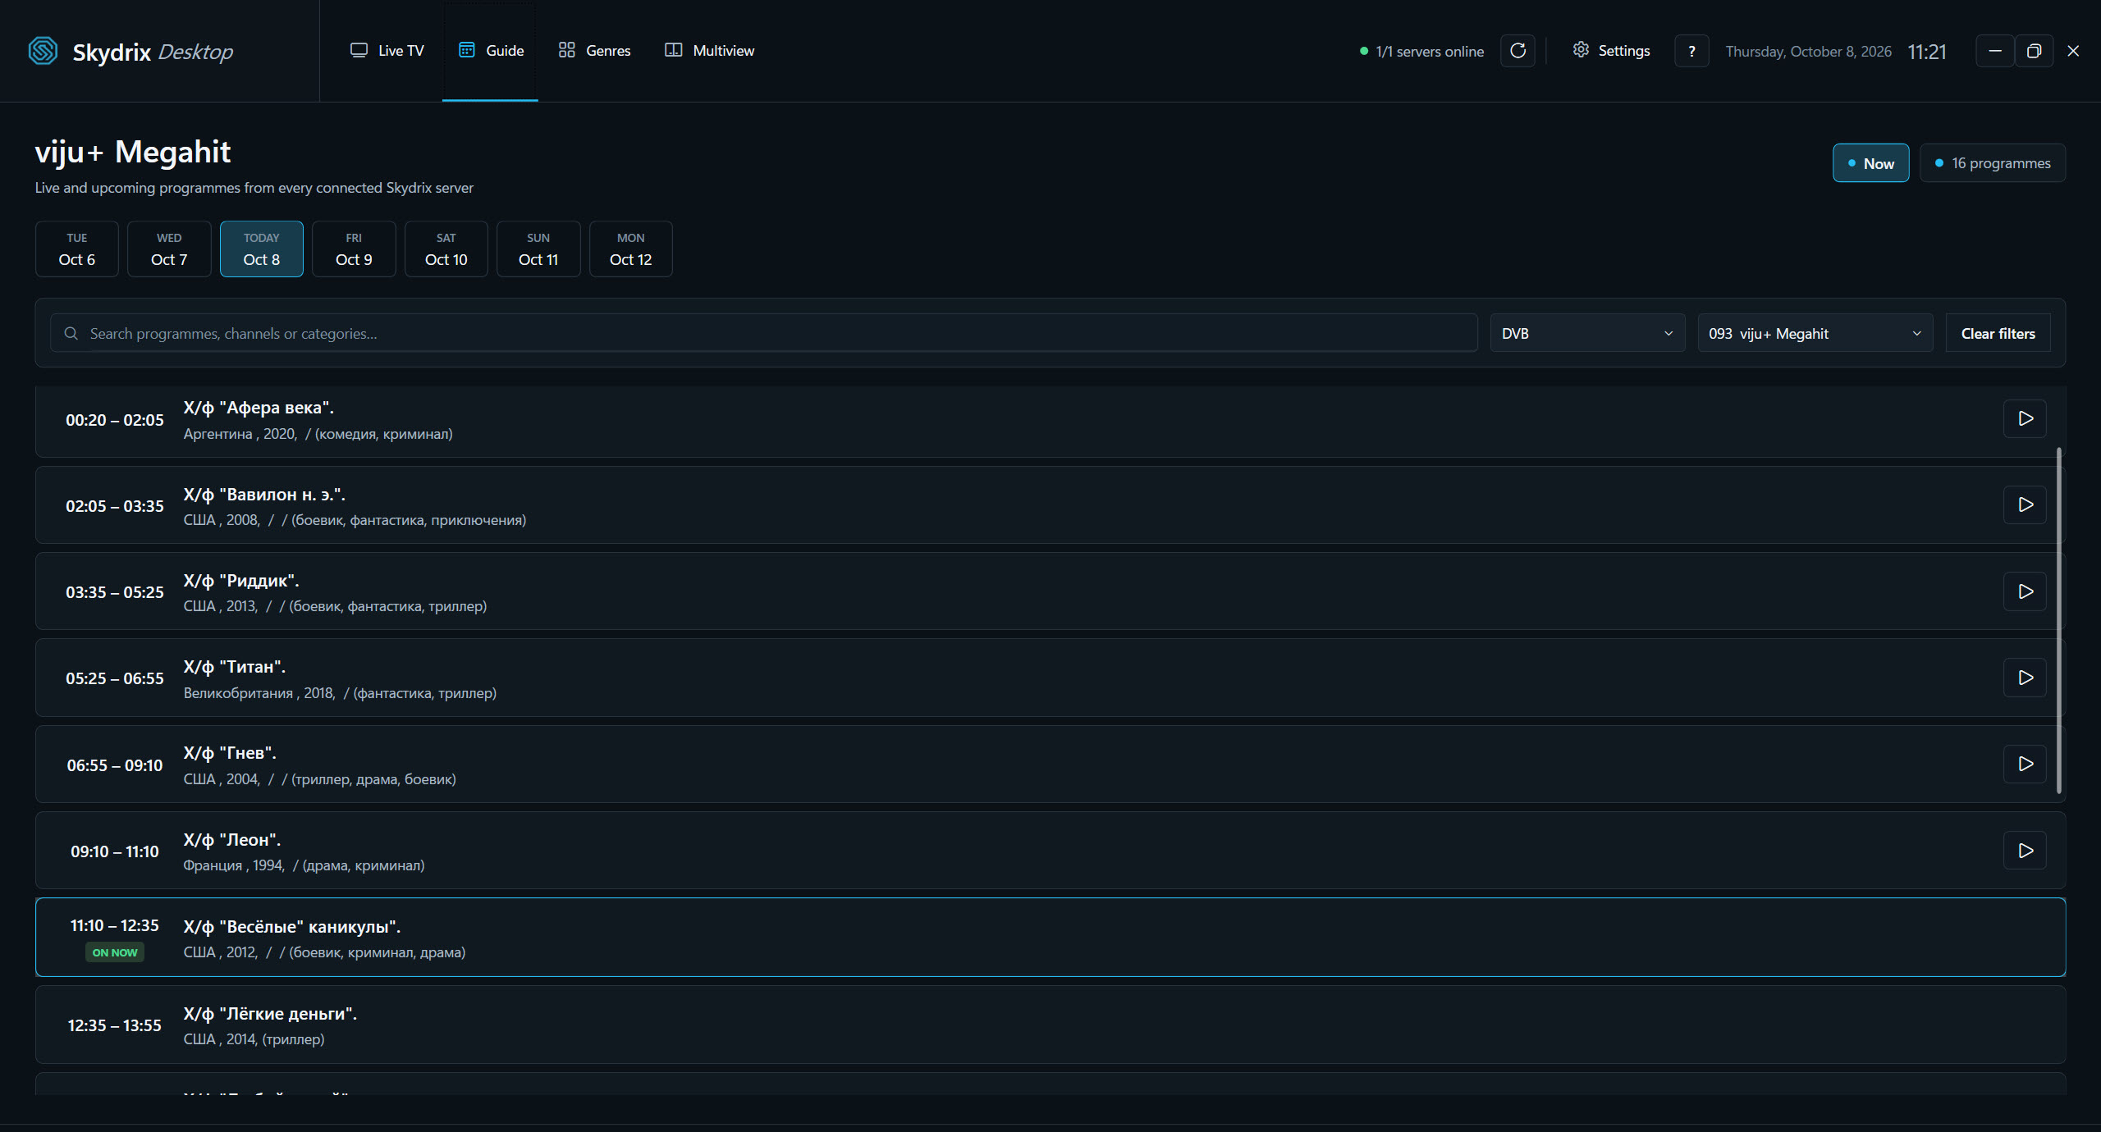This screenshot has width=2101, height=1132.
Task: Play "Титан" programme
Action: (2025, 678)
